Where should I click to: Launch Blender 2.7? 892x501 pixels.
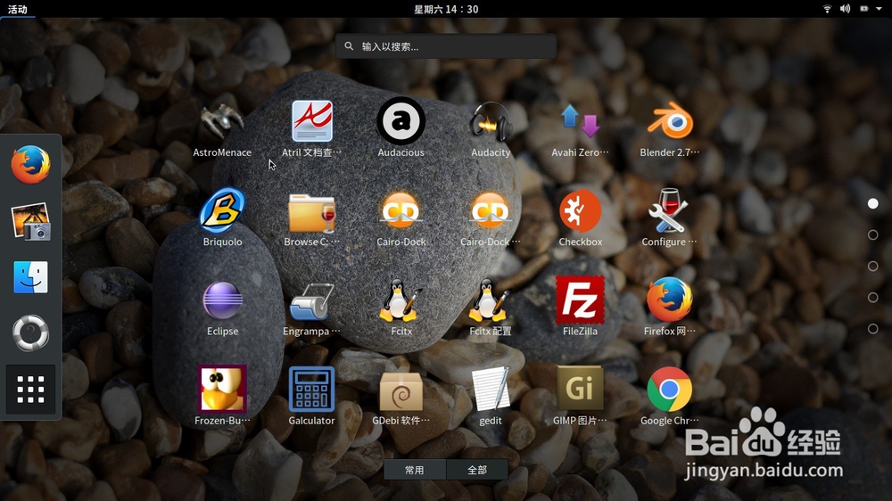click(x=669, y=128)
